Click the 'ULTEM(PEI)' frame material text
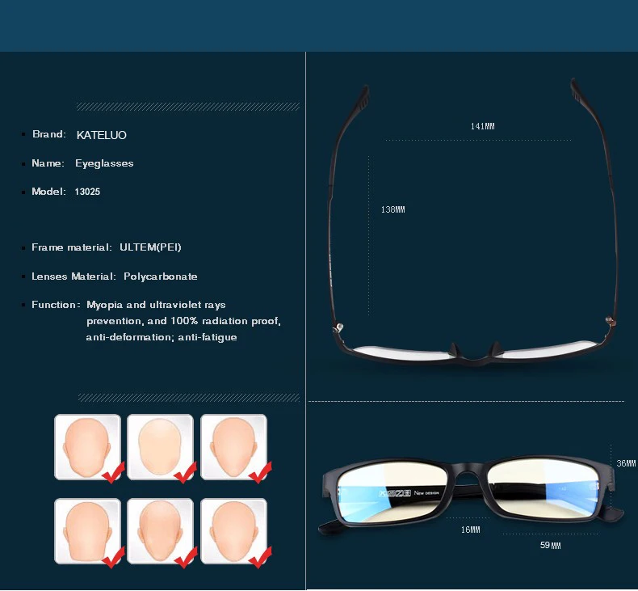This screenshot has height=591, width=638. (150, 247)
